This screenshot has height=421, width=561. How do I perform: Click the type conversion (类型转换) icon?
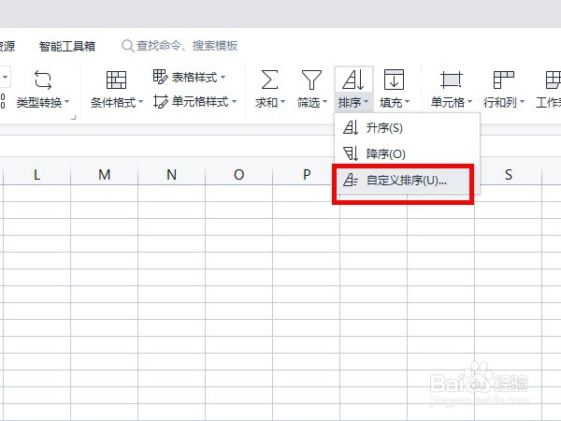[x=43, y=80]
